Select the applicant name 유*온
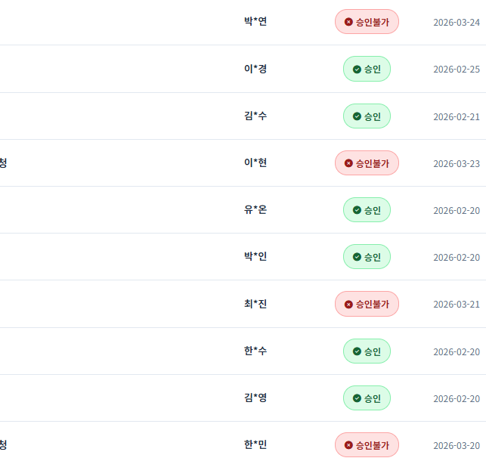 (x=255, y=209)
